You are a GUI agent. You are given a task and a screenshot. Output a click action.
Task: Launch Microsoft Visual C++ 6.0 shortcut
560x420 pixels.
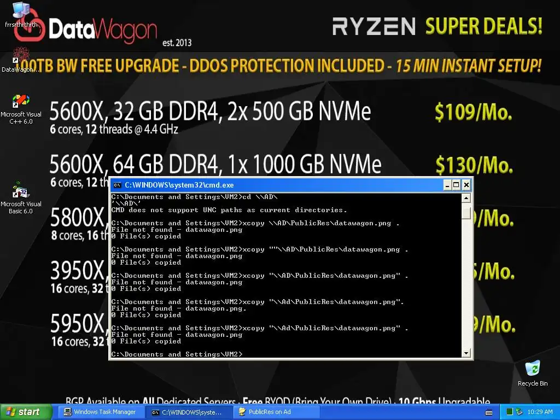pyautogui.click(x=21, y=109)
